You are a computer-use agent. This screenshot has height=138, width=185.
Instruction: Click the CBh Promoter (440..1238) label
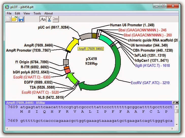153,50
